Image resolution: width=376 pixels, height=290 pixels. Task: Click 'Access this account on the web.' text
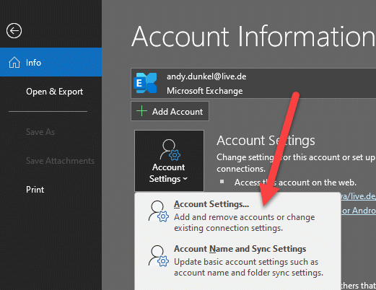click(295, 183)
